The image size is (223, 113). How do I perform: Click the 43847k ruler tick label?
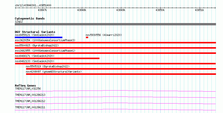click(x=42, y=10)
